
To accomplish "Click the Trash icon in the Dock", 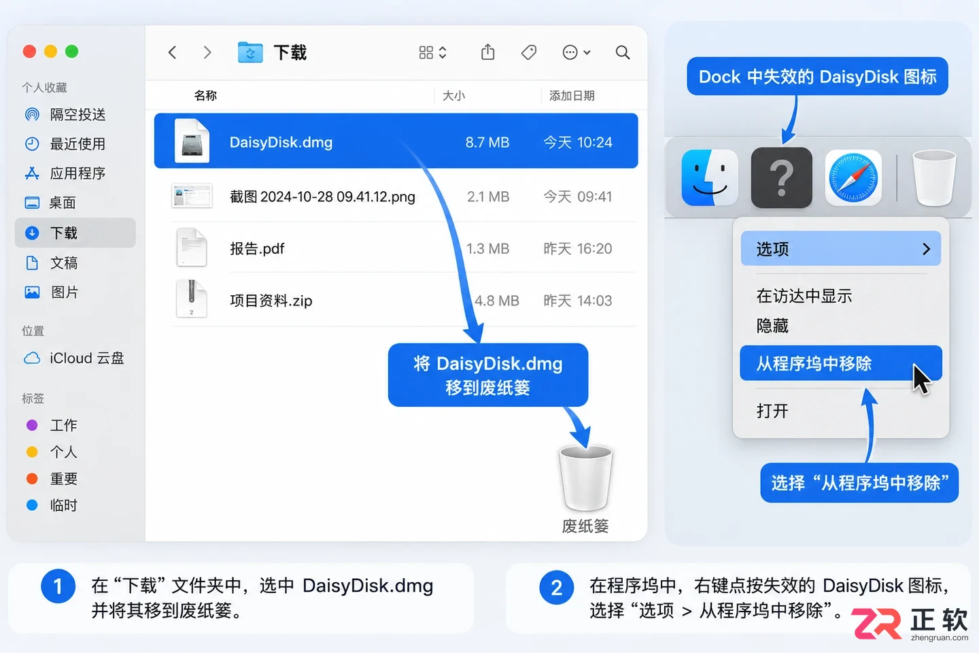I will coord(934,178).
